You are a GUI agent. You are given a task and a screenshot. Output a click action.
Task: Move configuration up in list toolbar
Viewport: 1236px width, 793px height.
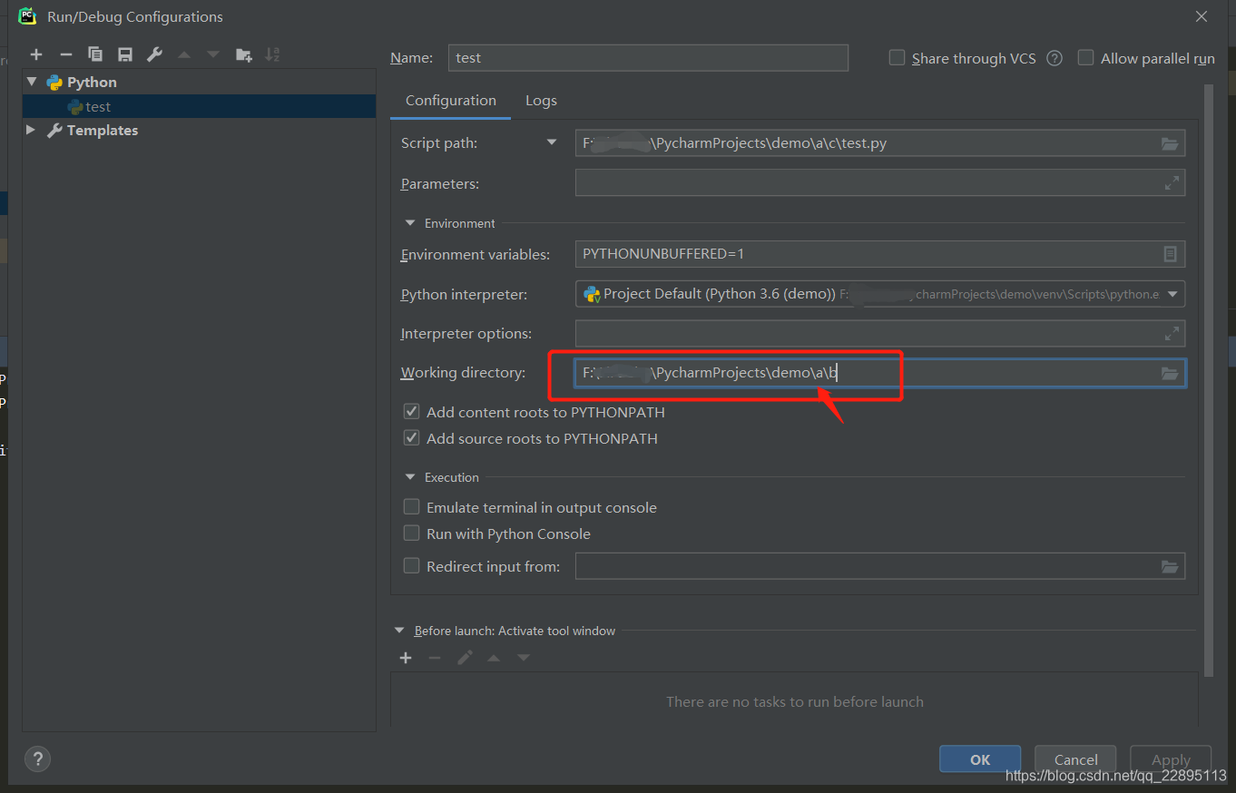[x=184, y=54]
